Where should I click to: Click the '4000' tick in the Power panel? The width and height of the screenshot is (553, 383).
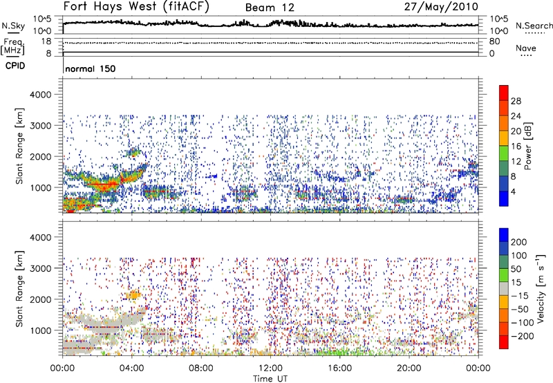pyautogui.click(x=40, y=95)
